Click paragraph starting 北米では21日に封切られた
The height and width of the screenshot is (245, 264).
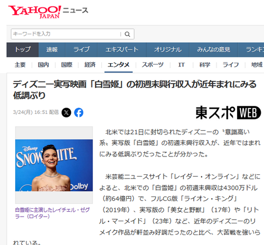point(180,143)
